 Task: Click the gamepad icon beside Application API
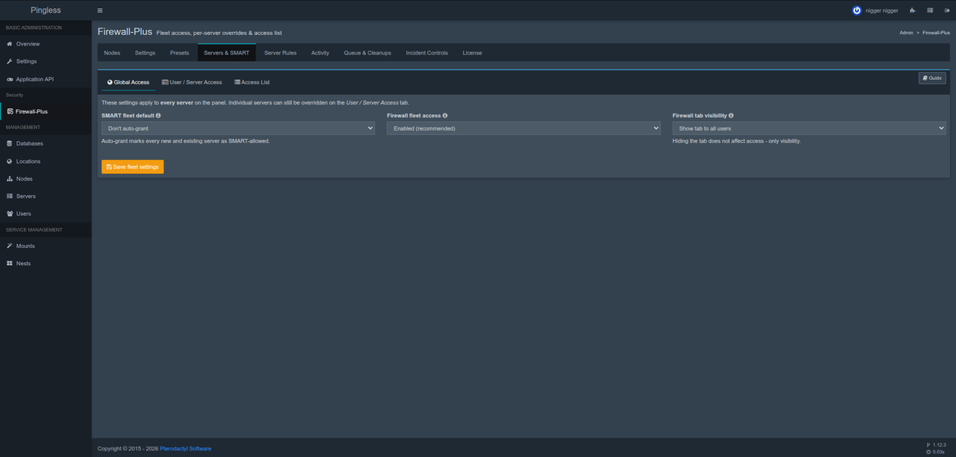10,79
